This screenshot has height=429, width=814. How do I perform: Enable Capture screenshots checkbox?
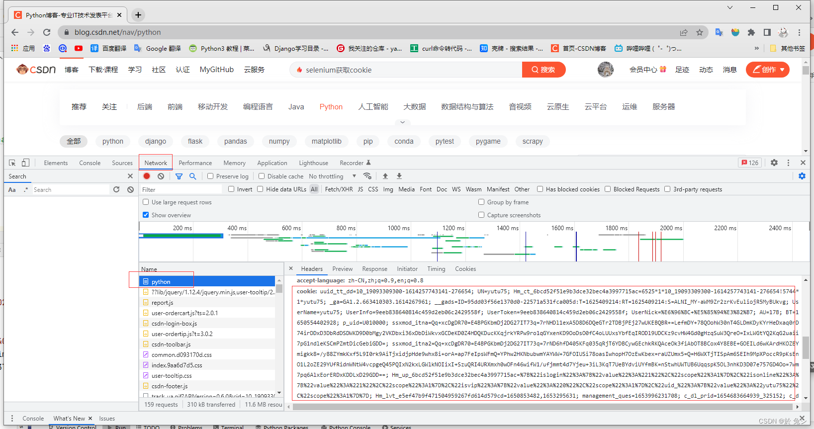tap(481, 215)
